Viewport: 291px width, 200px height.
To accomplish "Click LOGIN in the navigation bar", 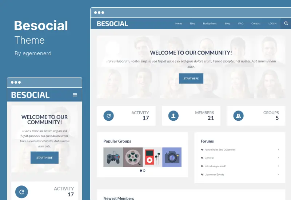I will pyautogui.click(x=272, y=24).
